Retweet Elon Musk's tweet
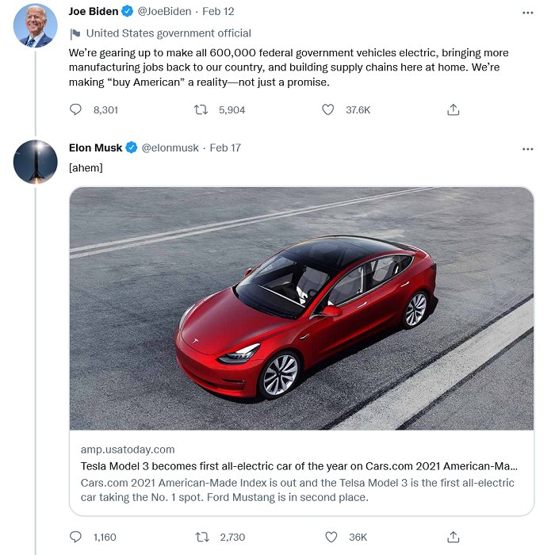This screenshot has width=555, height=555. click(201, 537)
